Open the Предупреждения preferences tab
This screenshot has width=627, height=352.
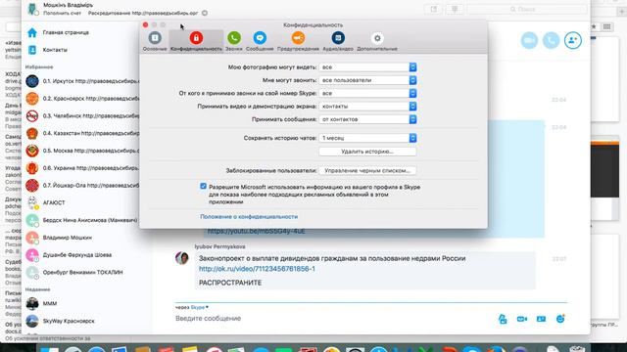(x=298, y=41)
